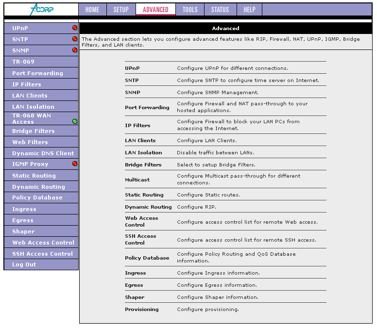Viewport: 377px width, 328px height.
Task: Go to the TOOLS tab
Action: (x=190, y=10)
